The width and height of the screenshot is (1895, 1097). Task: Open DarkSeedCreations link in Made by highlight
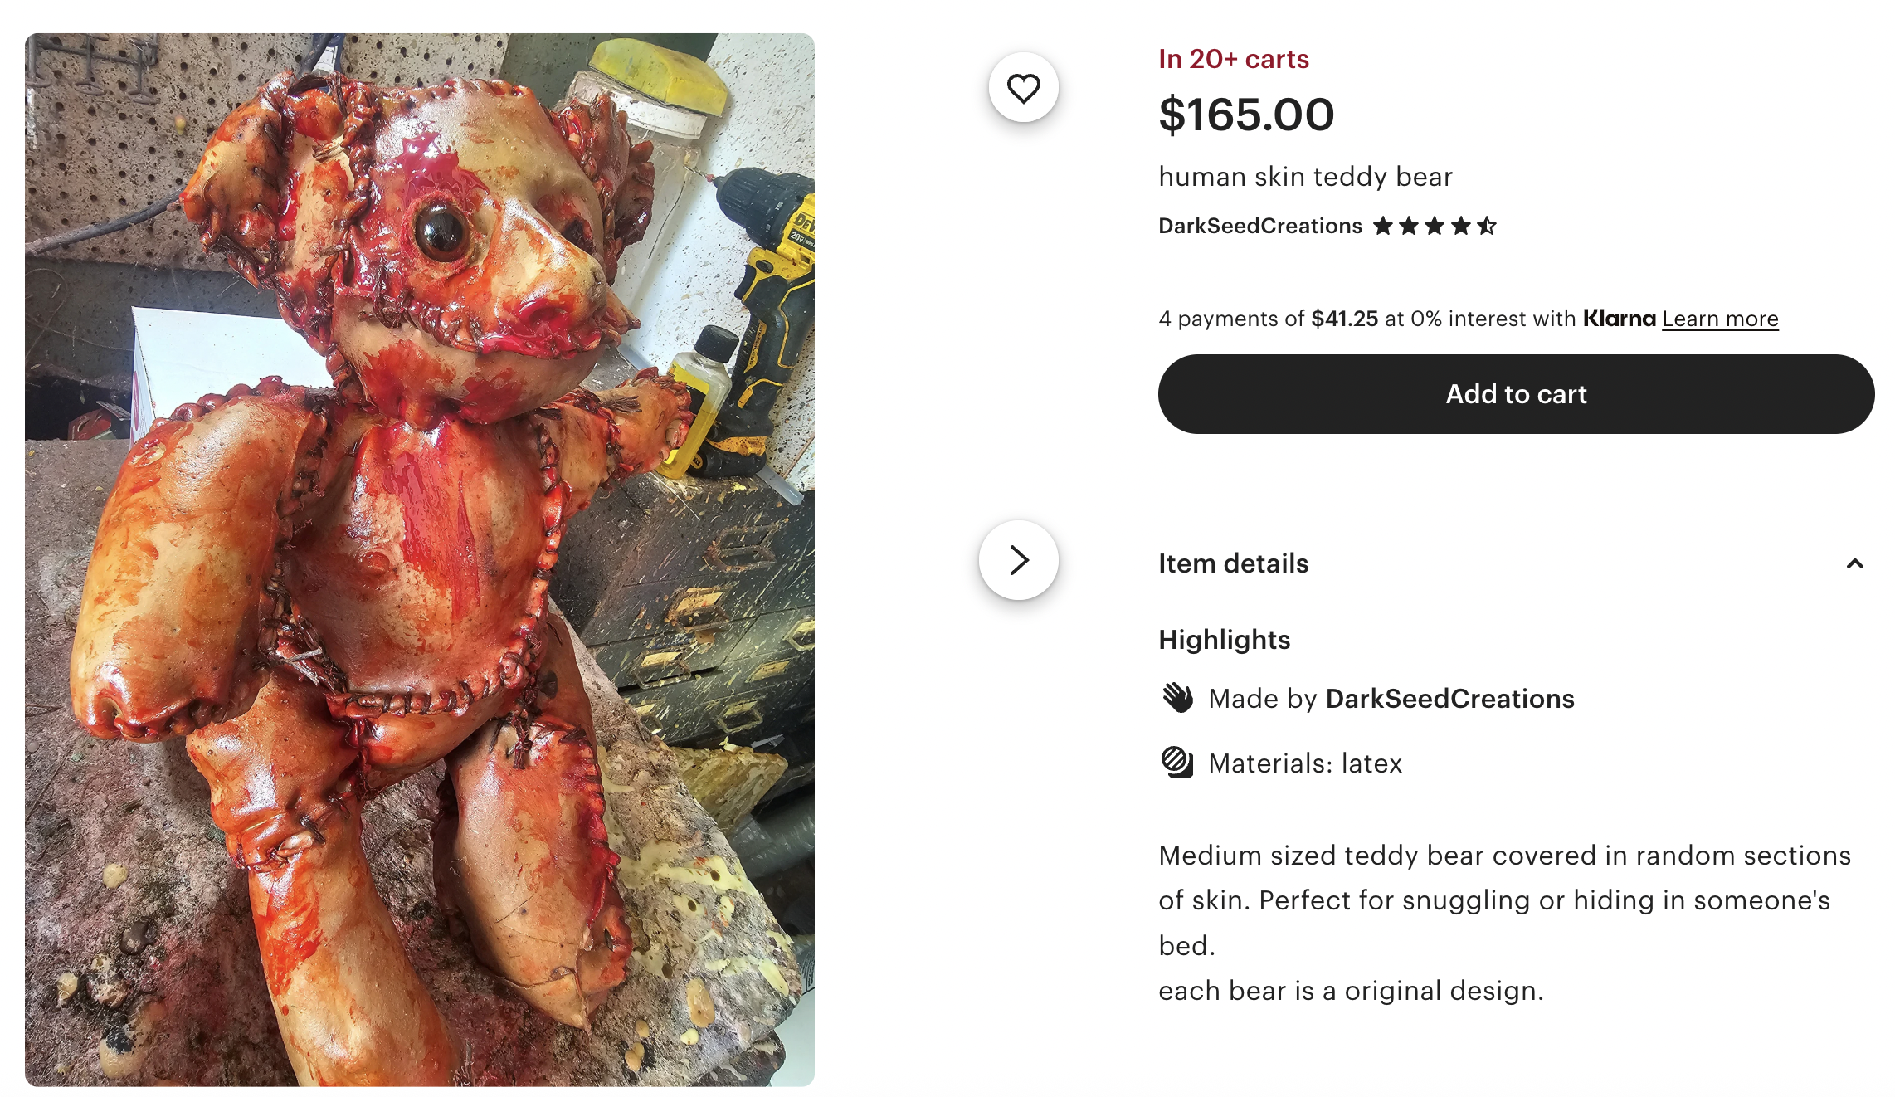click(x=1449, y=699)
